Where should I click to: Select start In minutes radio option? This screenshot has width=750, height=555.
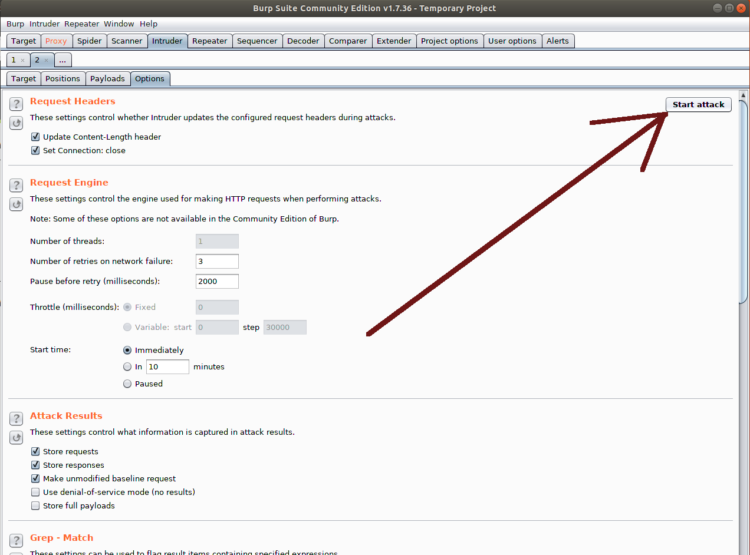127,366
